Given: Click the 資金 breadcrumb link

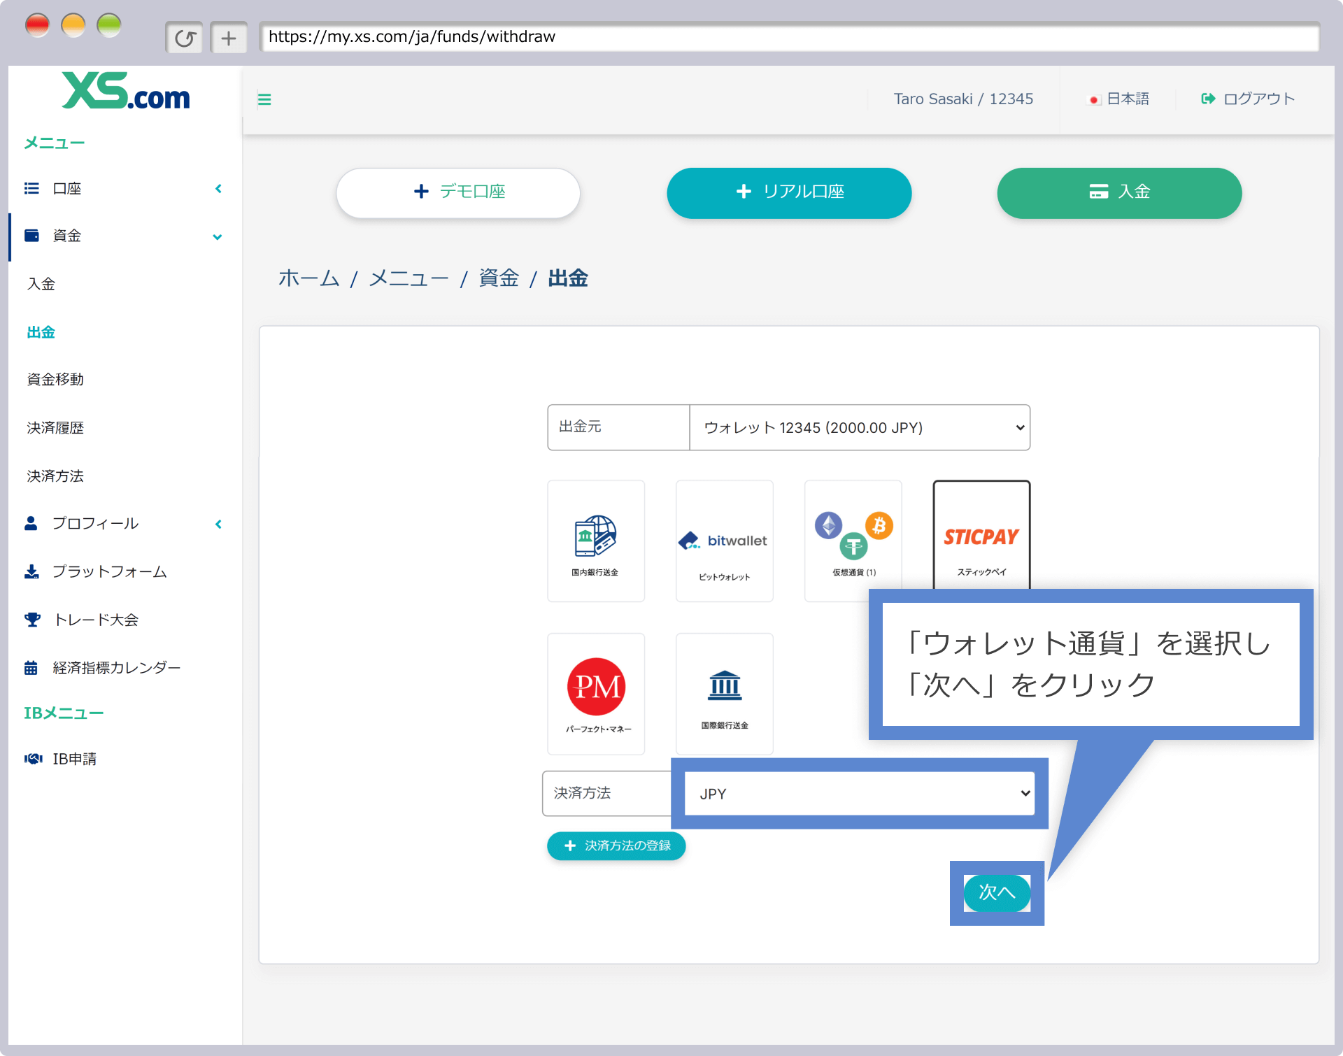Looking at the screenshot, I should [499, 278].
